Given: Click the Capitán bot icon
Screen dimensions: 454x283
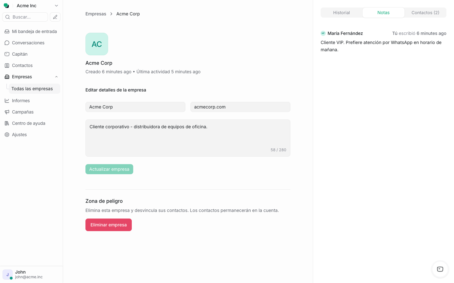Looking at the screenshot, I should (x=7, y=54).
